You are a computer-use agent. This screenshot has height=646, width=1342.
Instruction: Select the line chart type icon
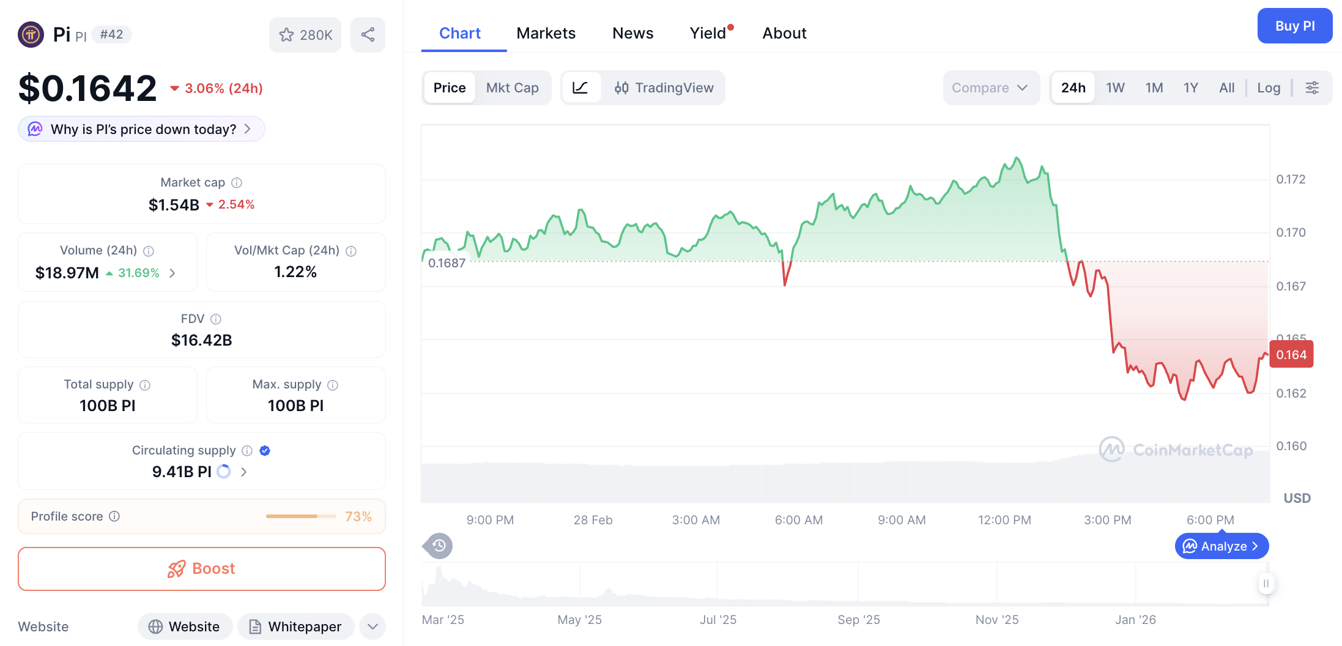tap(580, 87)
